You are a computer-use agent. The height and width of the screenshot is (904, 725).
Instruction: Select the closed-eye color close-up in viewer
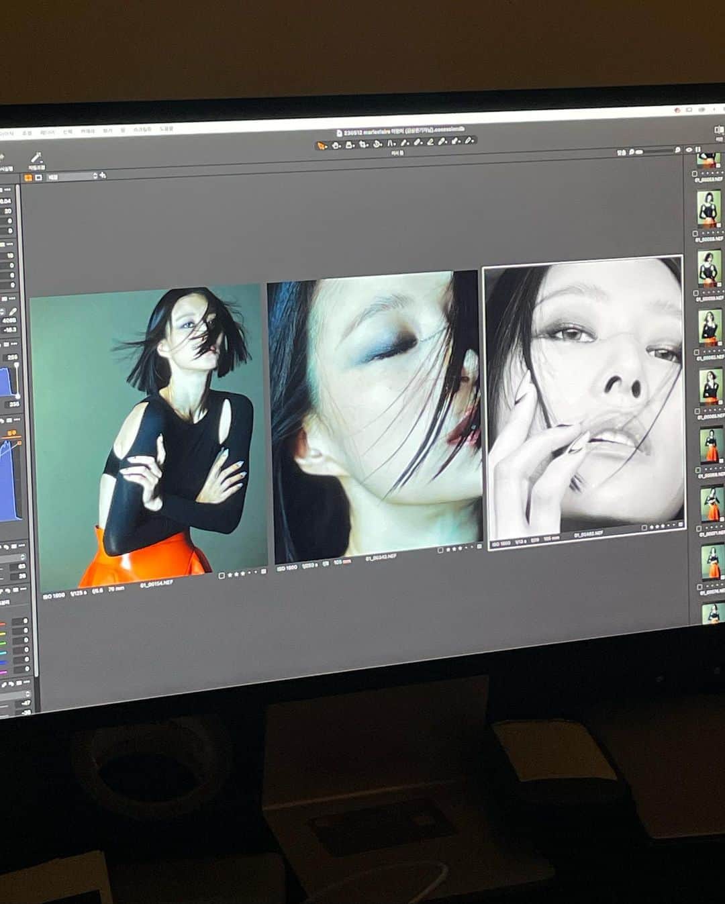[x=374, y=416]
